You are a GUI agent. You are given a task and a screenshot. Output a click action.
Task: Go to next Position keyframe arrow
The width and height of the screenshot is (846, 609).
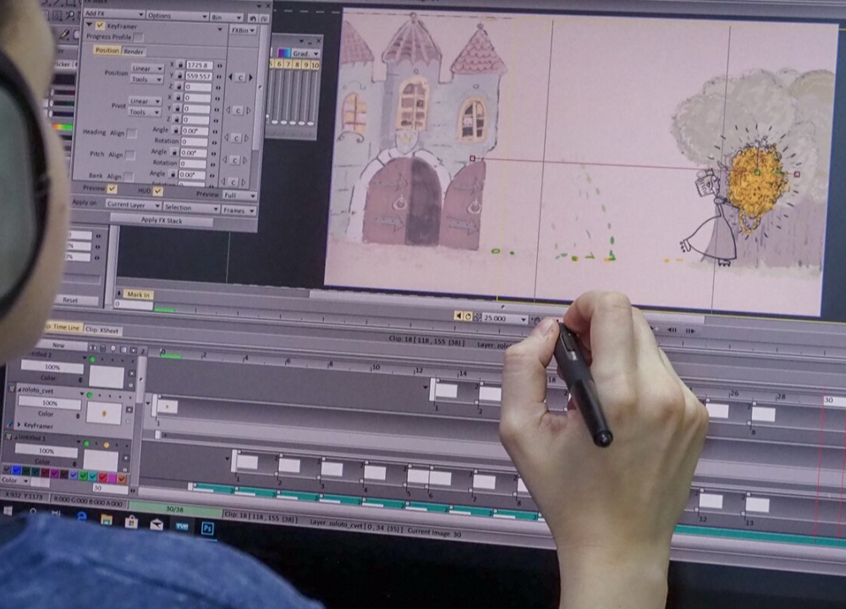250,78
